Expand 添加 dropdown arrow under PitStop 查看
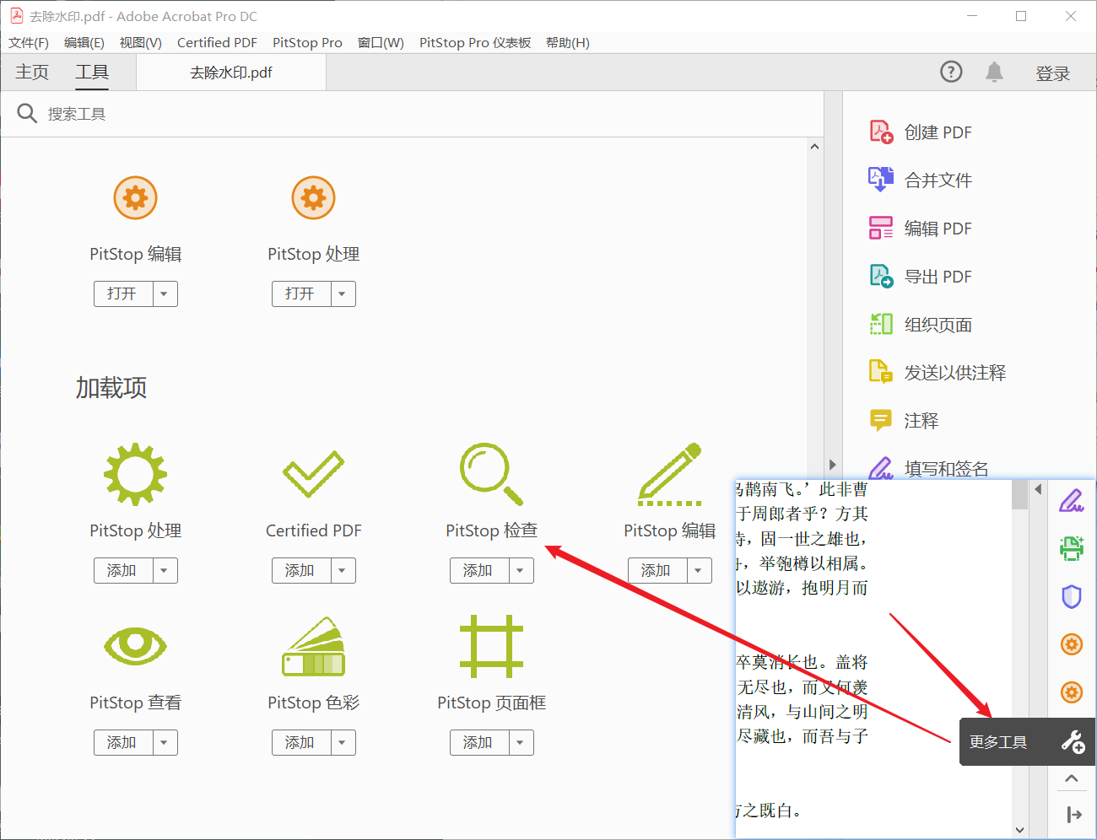This screenshot has height=840, width=1097. (x=165, y=743)
